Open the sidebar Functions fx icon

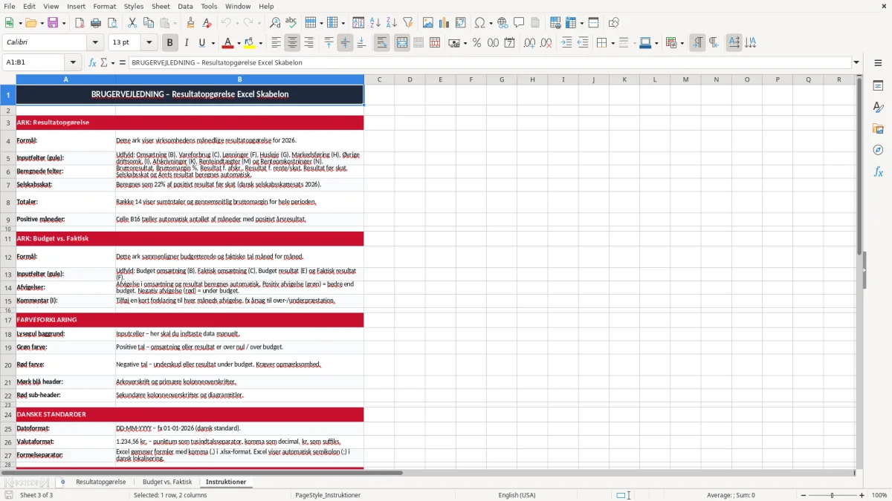click(x=878, y=172)
